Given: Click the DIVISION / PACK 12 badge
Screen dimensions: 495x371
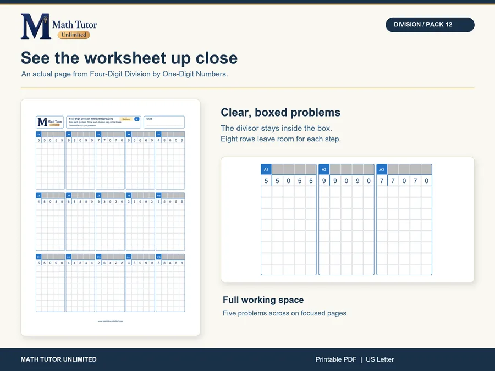Looking at the screenshot, I should pyautogui.click(x=430, y=25).
